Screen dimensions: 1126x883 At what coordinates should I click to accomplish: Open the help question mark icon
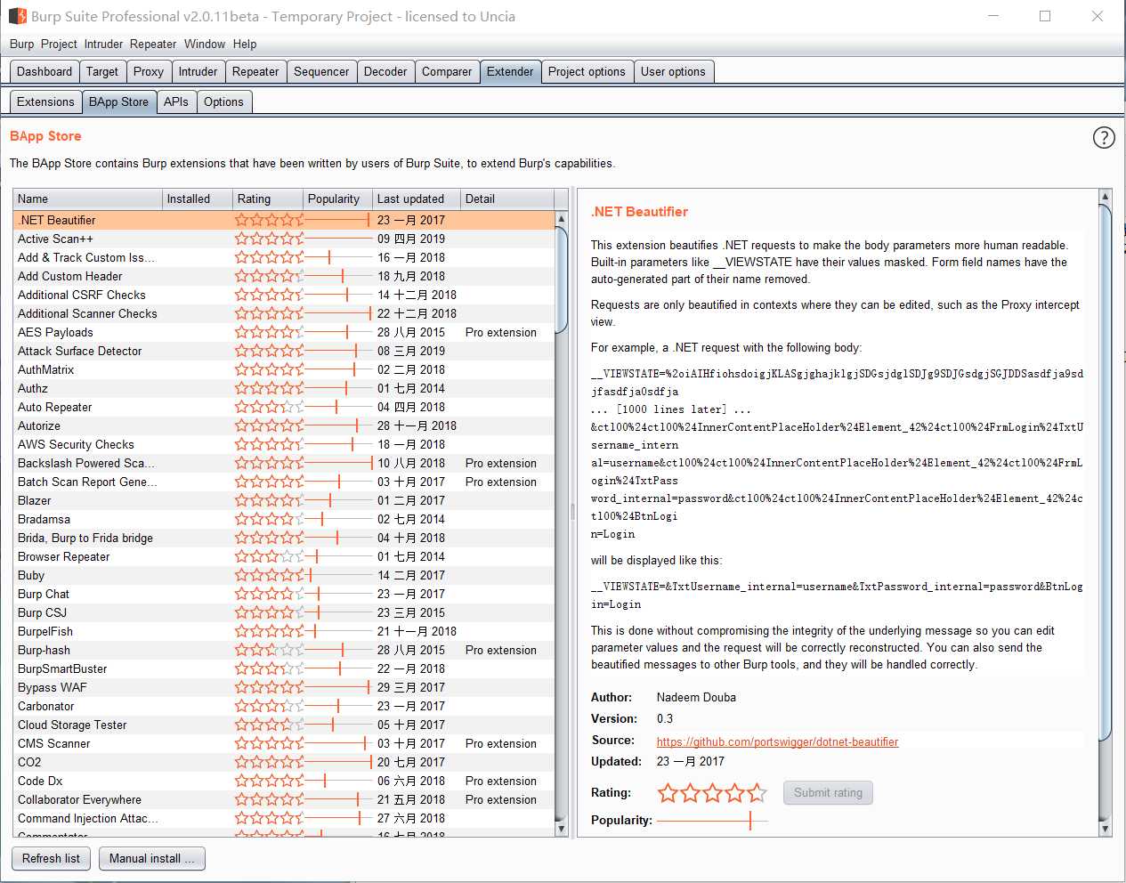(x=1104, y=137)
